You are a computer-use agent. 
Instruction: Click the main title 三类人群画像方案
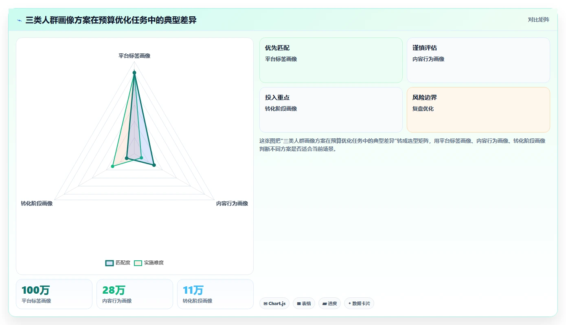click(x=111, y=20)
